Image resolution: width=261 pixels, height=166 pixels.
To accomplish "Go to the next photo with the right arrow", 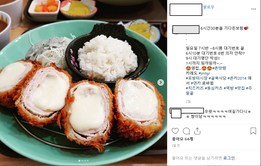I will [161, 82].
